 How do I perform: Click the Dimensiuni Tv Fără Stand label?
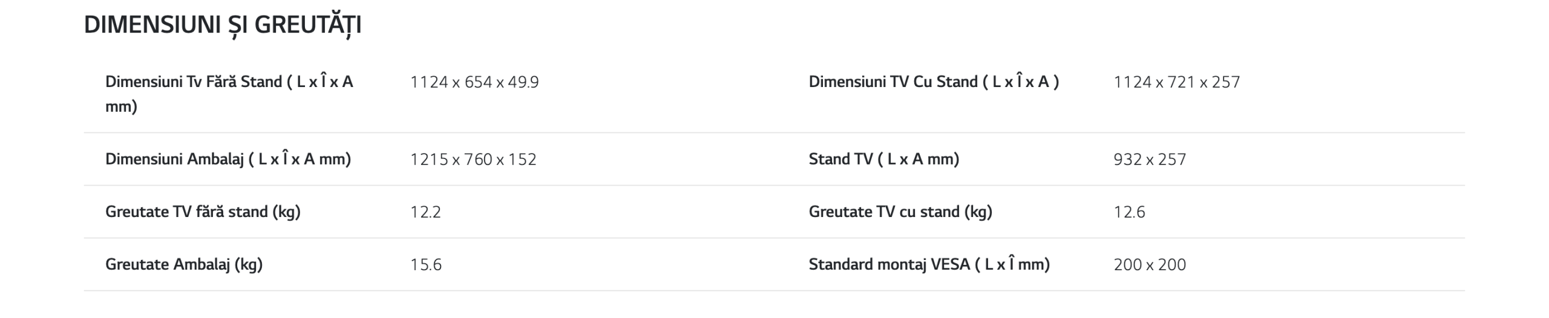click(229, 82)
